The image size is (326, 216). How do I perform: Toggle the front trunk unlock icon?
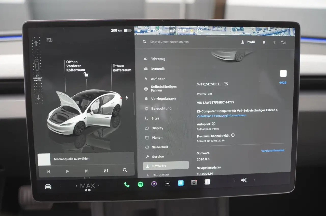click(86, 74)
